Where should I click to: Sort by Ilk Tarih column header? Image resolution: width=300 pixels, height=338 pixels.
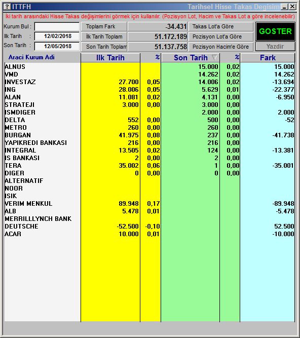point(110,58)
